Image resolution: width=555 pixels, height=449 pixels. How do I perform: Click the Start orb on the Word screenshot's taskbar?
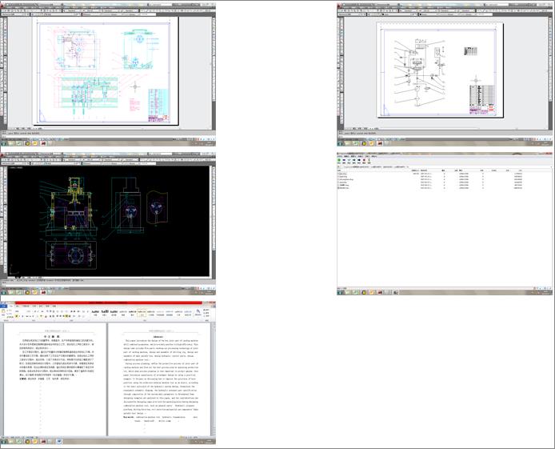pos(3,442)
